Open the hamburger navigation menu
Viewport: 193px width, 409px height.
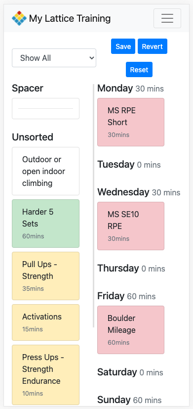(x=167, y=18)
